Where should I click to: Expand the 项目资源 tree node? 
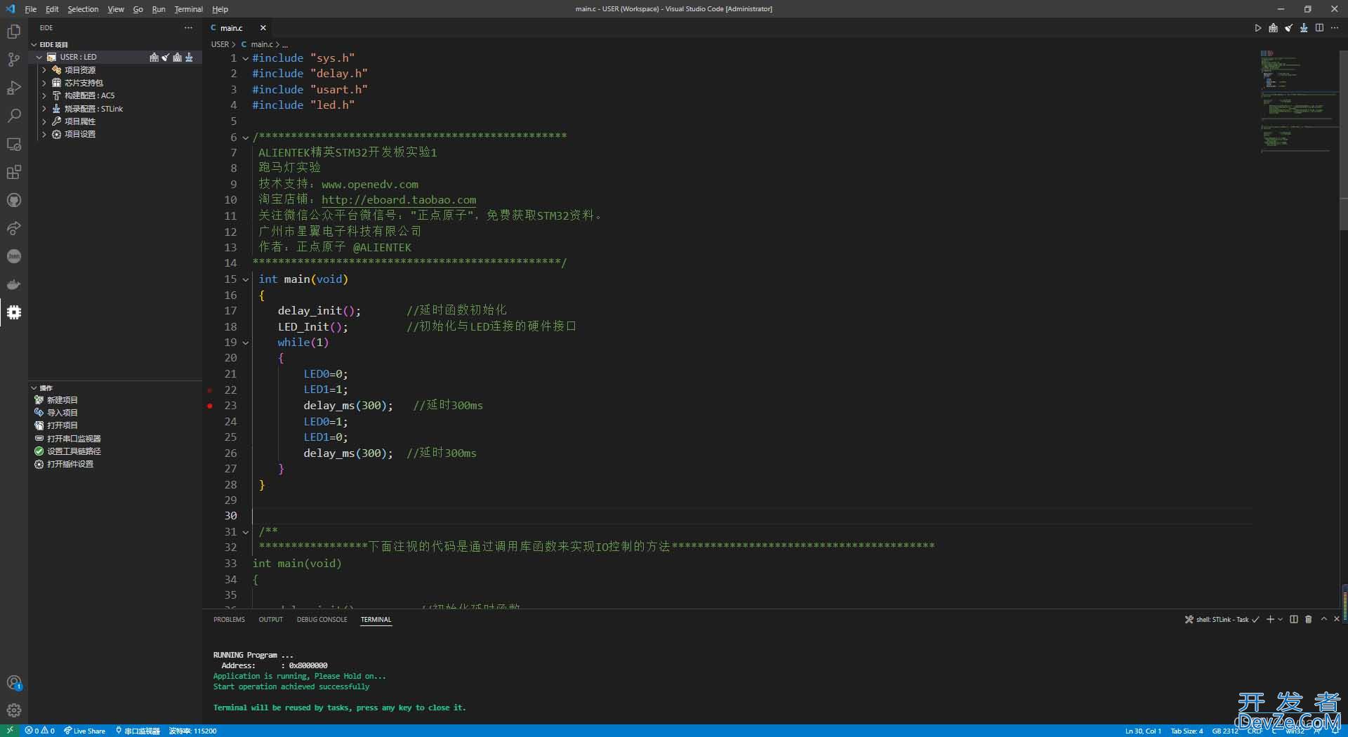click(44, 70)
